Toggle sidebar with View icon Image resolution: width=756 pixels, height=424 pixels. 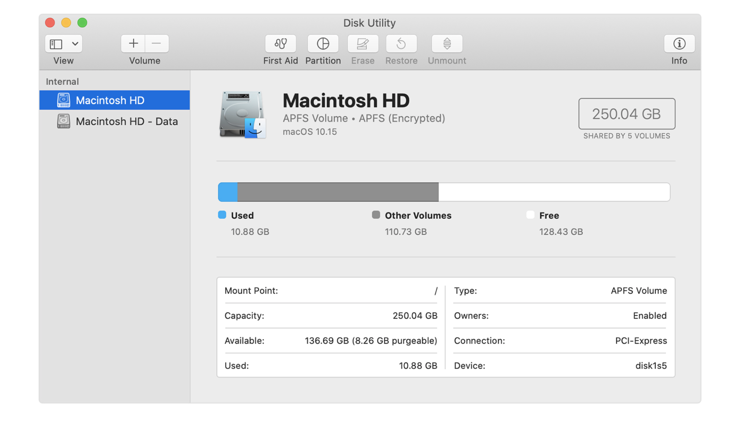[x=56, y=44]
